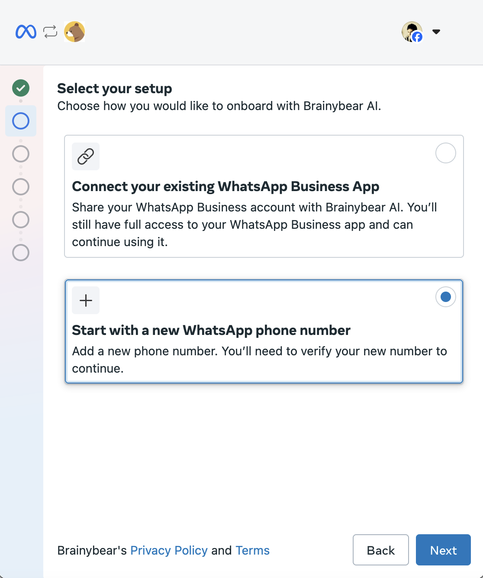Viewport: 483px width, 578px height.
Task: Open the Privacy Policy link
Action: (x=169, y=550)
